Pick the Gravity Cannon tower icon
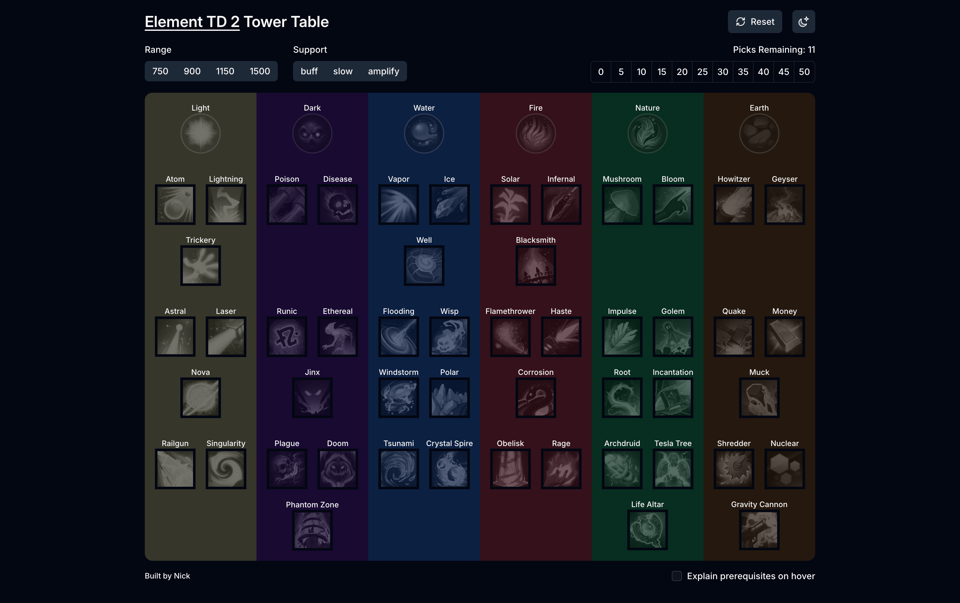Screen dimensions: 960x603 759,530
